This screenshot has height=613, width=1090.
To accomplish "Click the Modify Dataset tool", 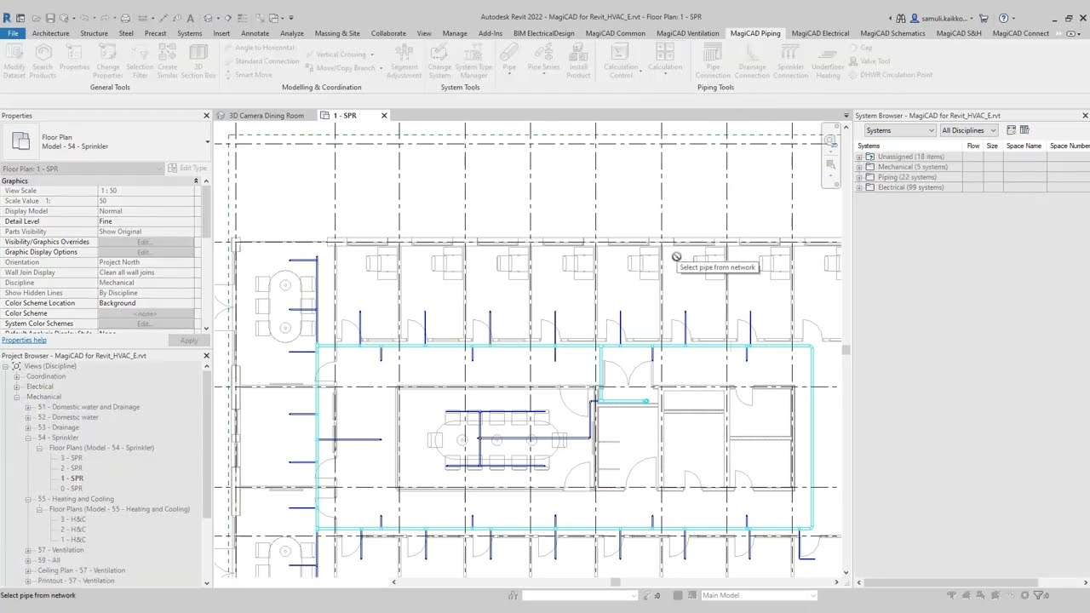I will click(x=14, y=60).
